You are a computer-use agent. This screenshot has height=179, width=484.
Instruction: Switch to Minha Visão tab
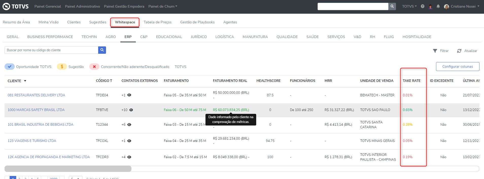tap(48, 22)
